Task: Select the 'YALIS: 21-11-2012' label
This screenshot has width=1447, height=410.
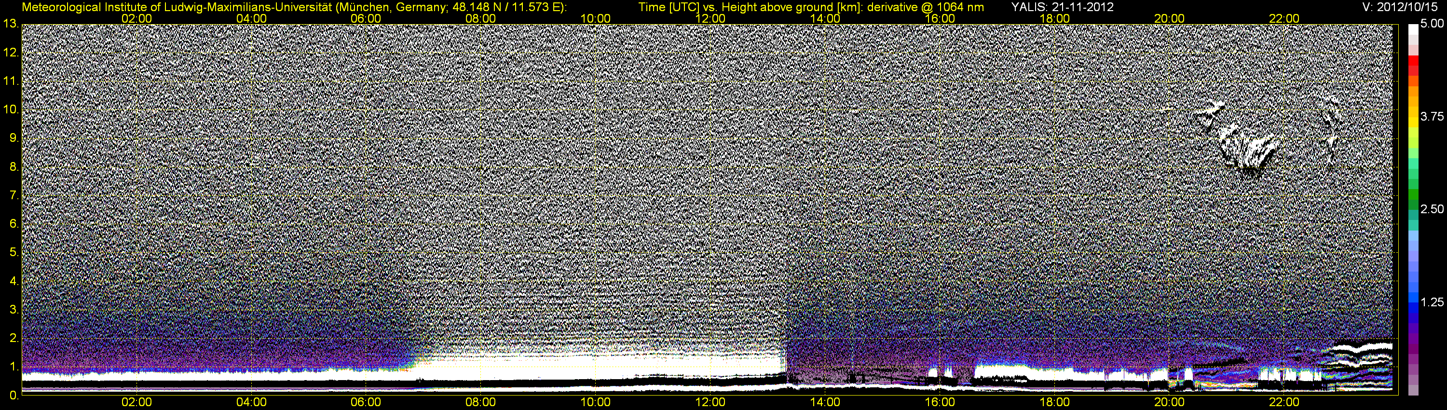Action: (x=1062, y=7)
